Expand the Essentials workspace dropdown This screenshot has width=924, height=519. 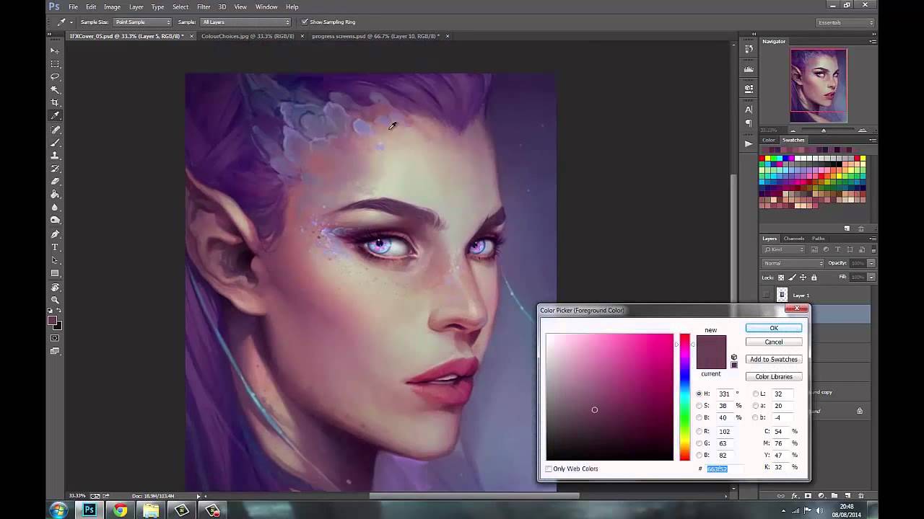(x=845, y=22)
